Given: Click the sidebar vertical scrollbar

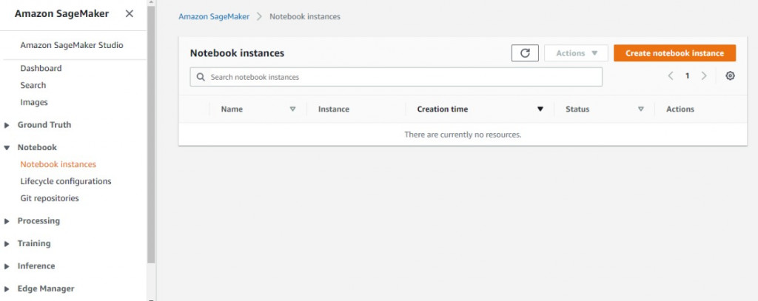Looking at the screenshot, I should click(x=151, y=135).
